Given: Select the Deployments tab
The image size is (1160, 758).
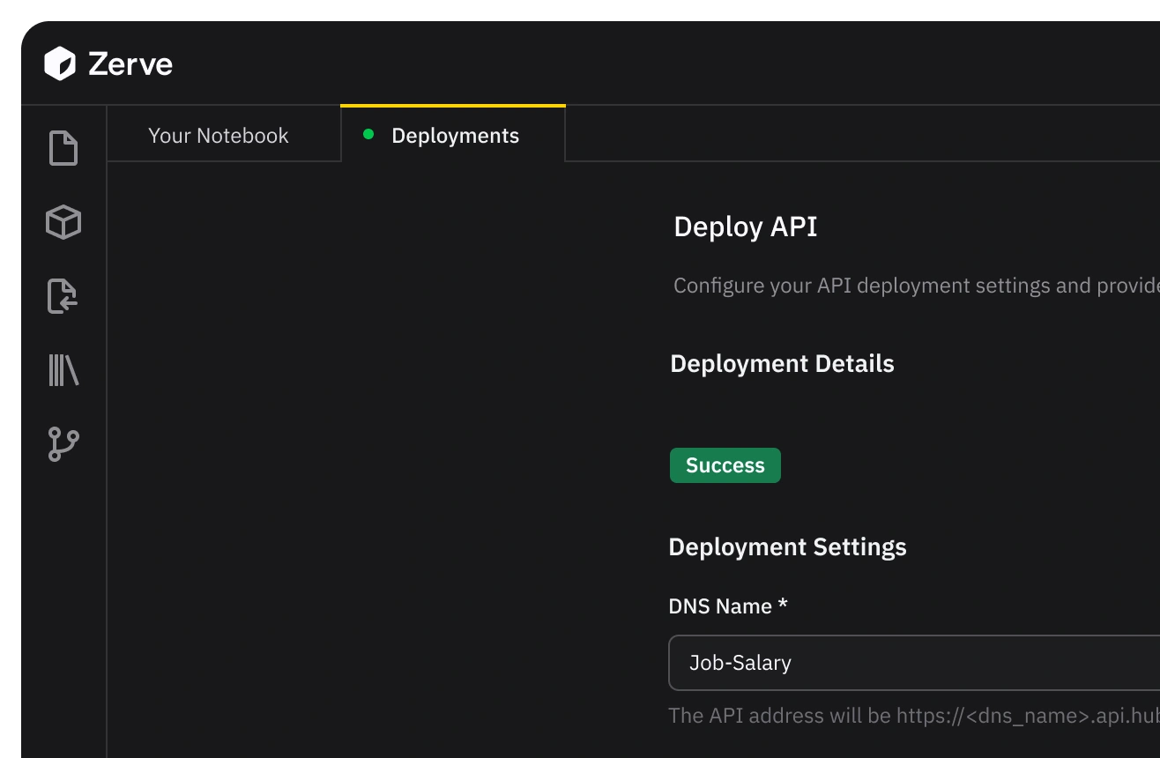Looking at the screenshot, I should tap(455, 136).
